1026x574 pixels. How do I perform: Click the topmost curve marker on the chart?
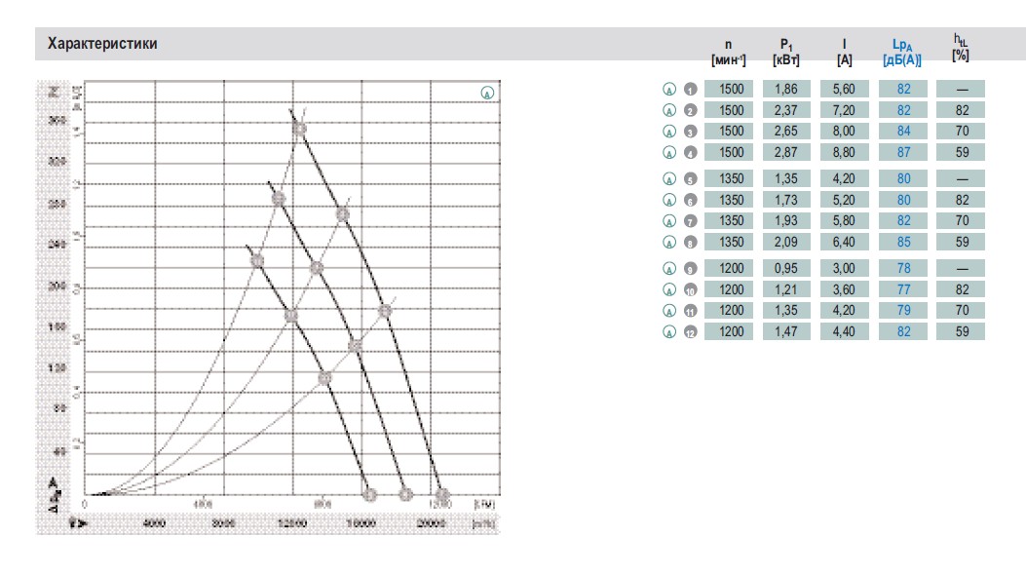(x=299, y=129)
